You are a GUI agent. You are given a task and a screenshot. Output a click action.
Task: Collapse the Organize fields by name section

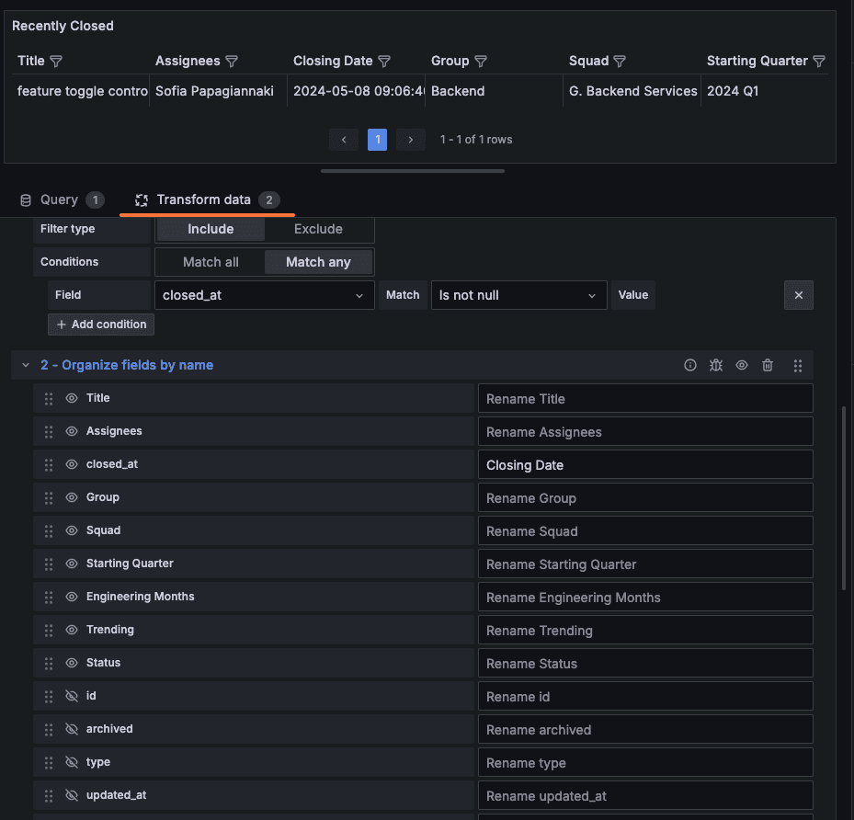(25, 364)
